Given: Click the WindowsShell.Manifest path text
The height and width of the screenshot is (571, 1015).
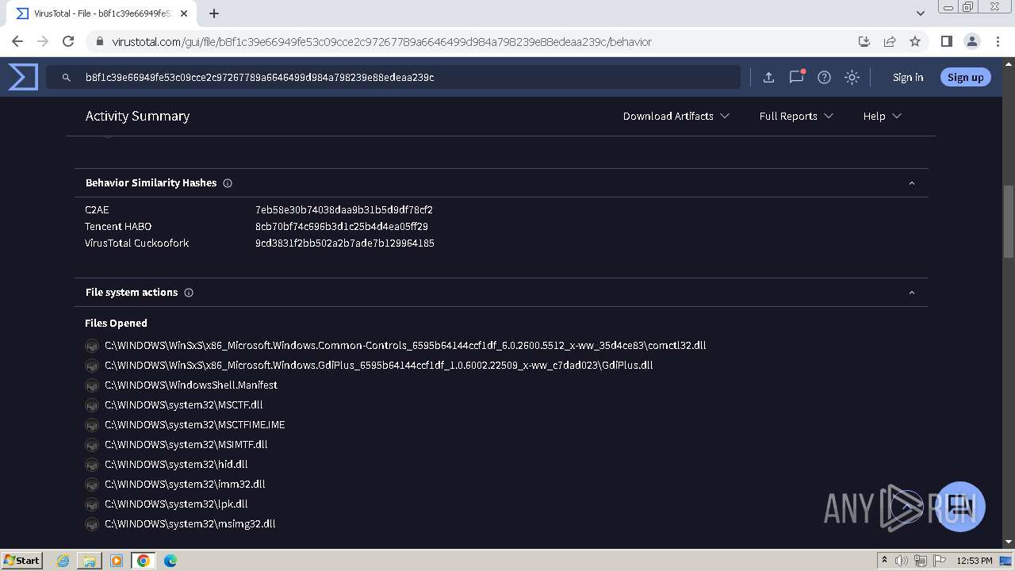Looking at the screenshot, I should point(191,385).
